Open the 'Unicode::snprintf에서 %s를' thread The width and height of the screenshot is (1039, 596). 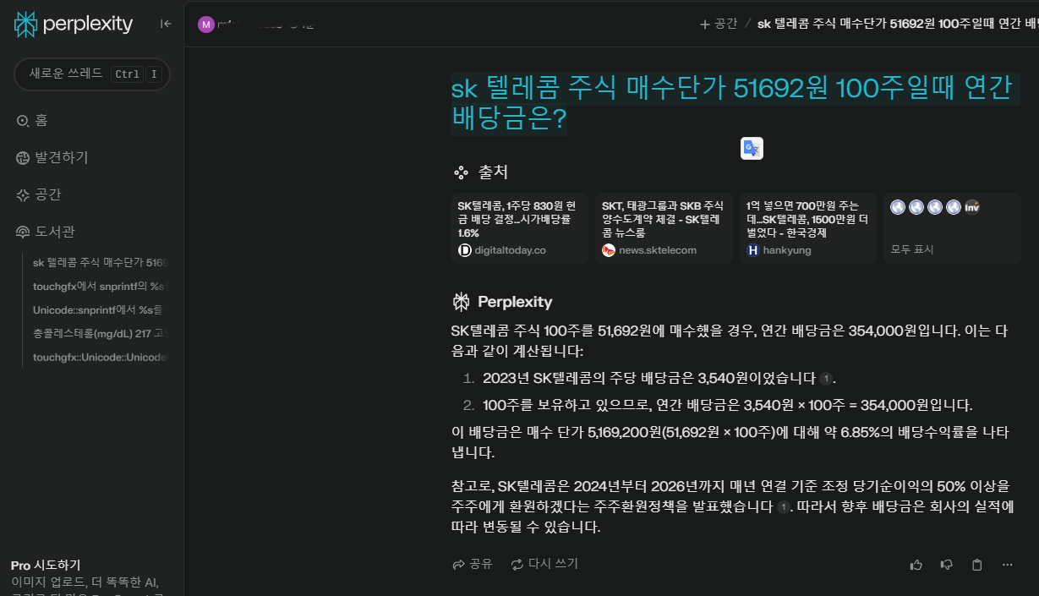coord(101,310)
